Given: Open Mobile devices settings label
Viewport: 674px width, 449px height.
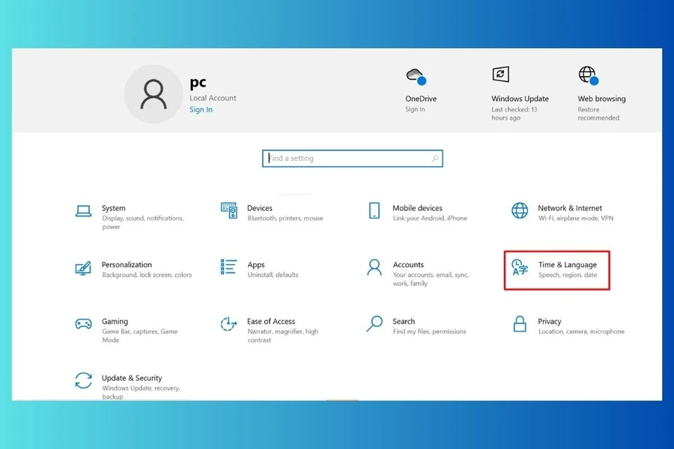Looking at the screenshot, I should coord(417,208).
